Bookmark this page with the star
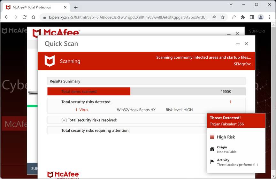This screenshot has width=276, height=179. (223, 17)
